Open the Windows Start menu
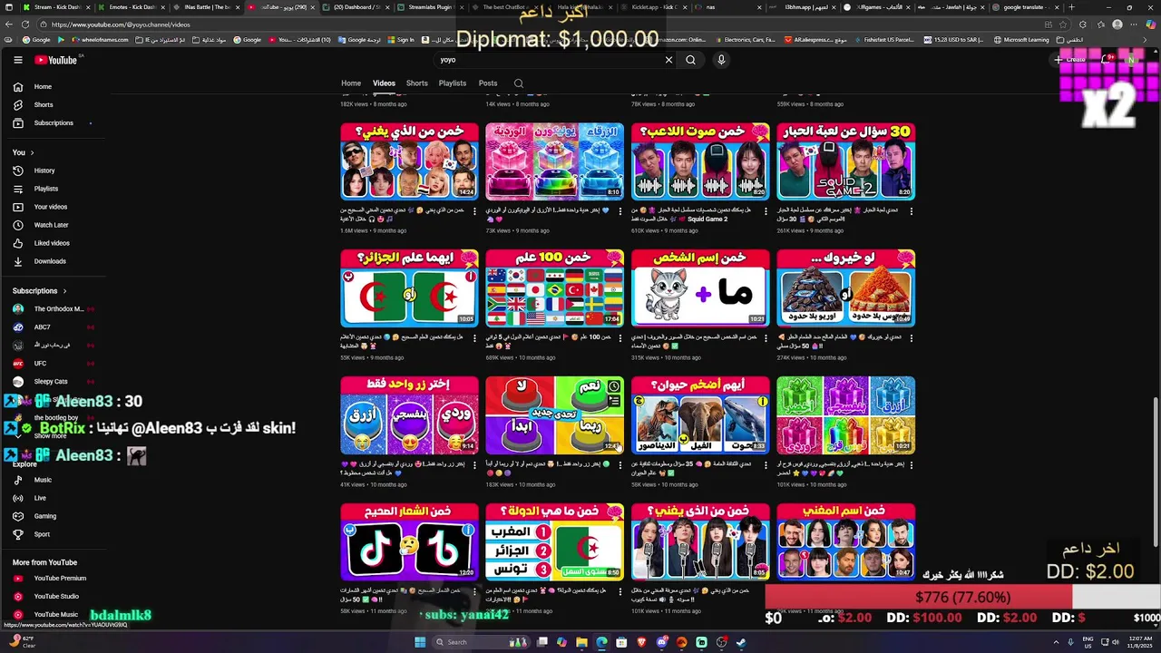 [x=419, y=642]
